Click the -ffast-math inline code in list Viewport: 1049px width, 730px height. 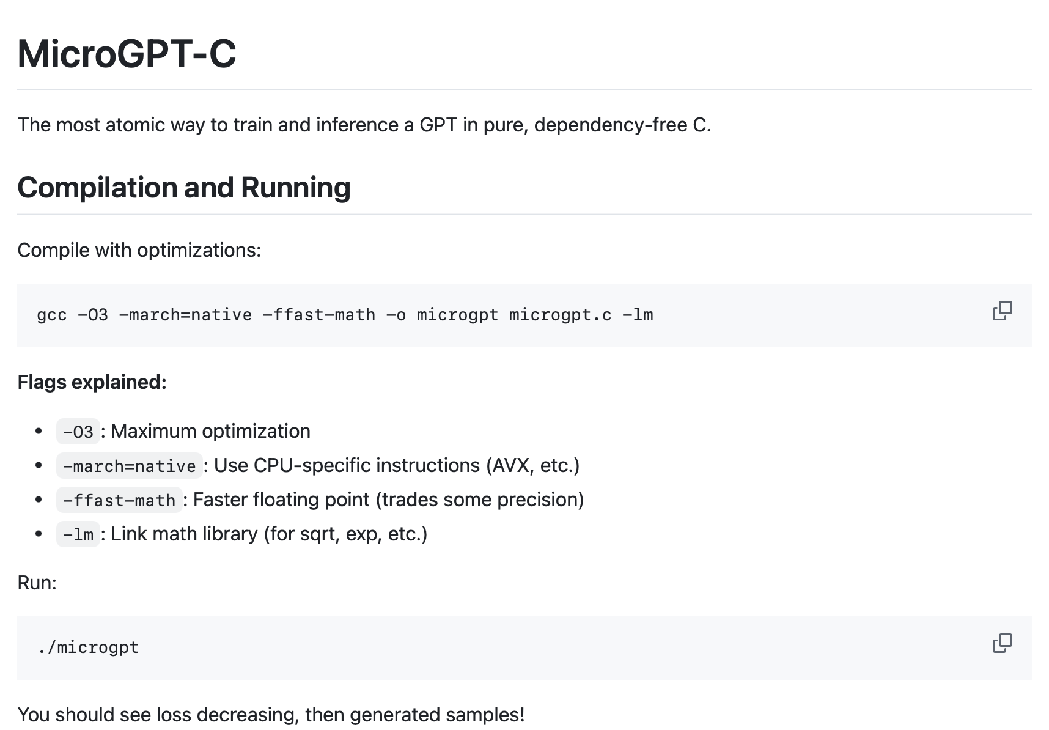coord(119,500)
